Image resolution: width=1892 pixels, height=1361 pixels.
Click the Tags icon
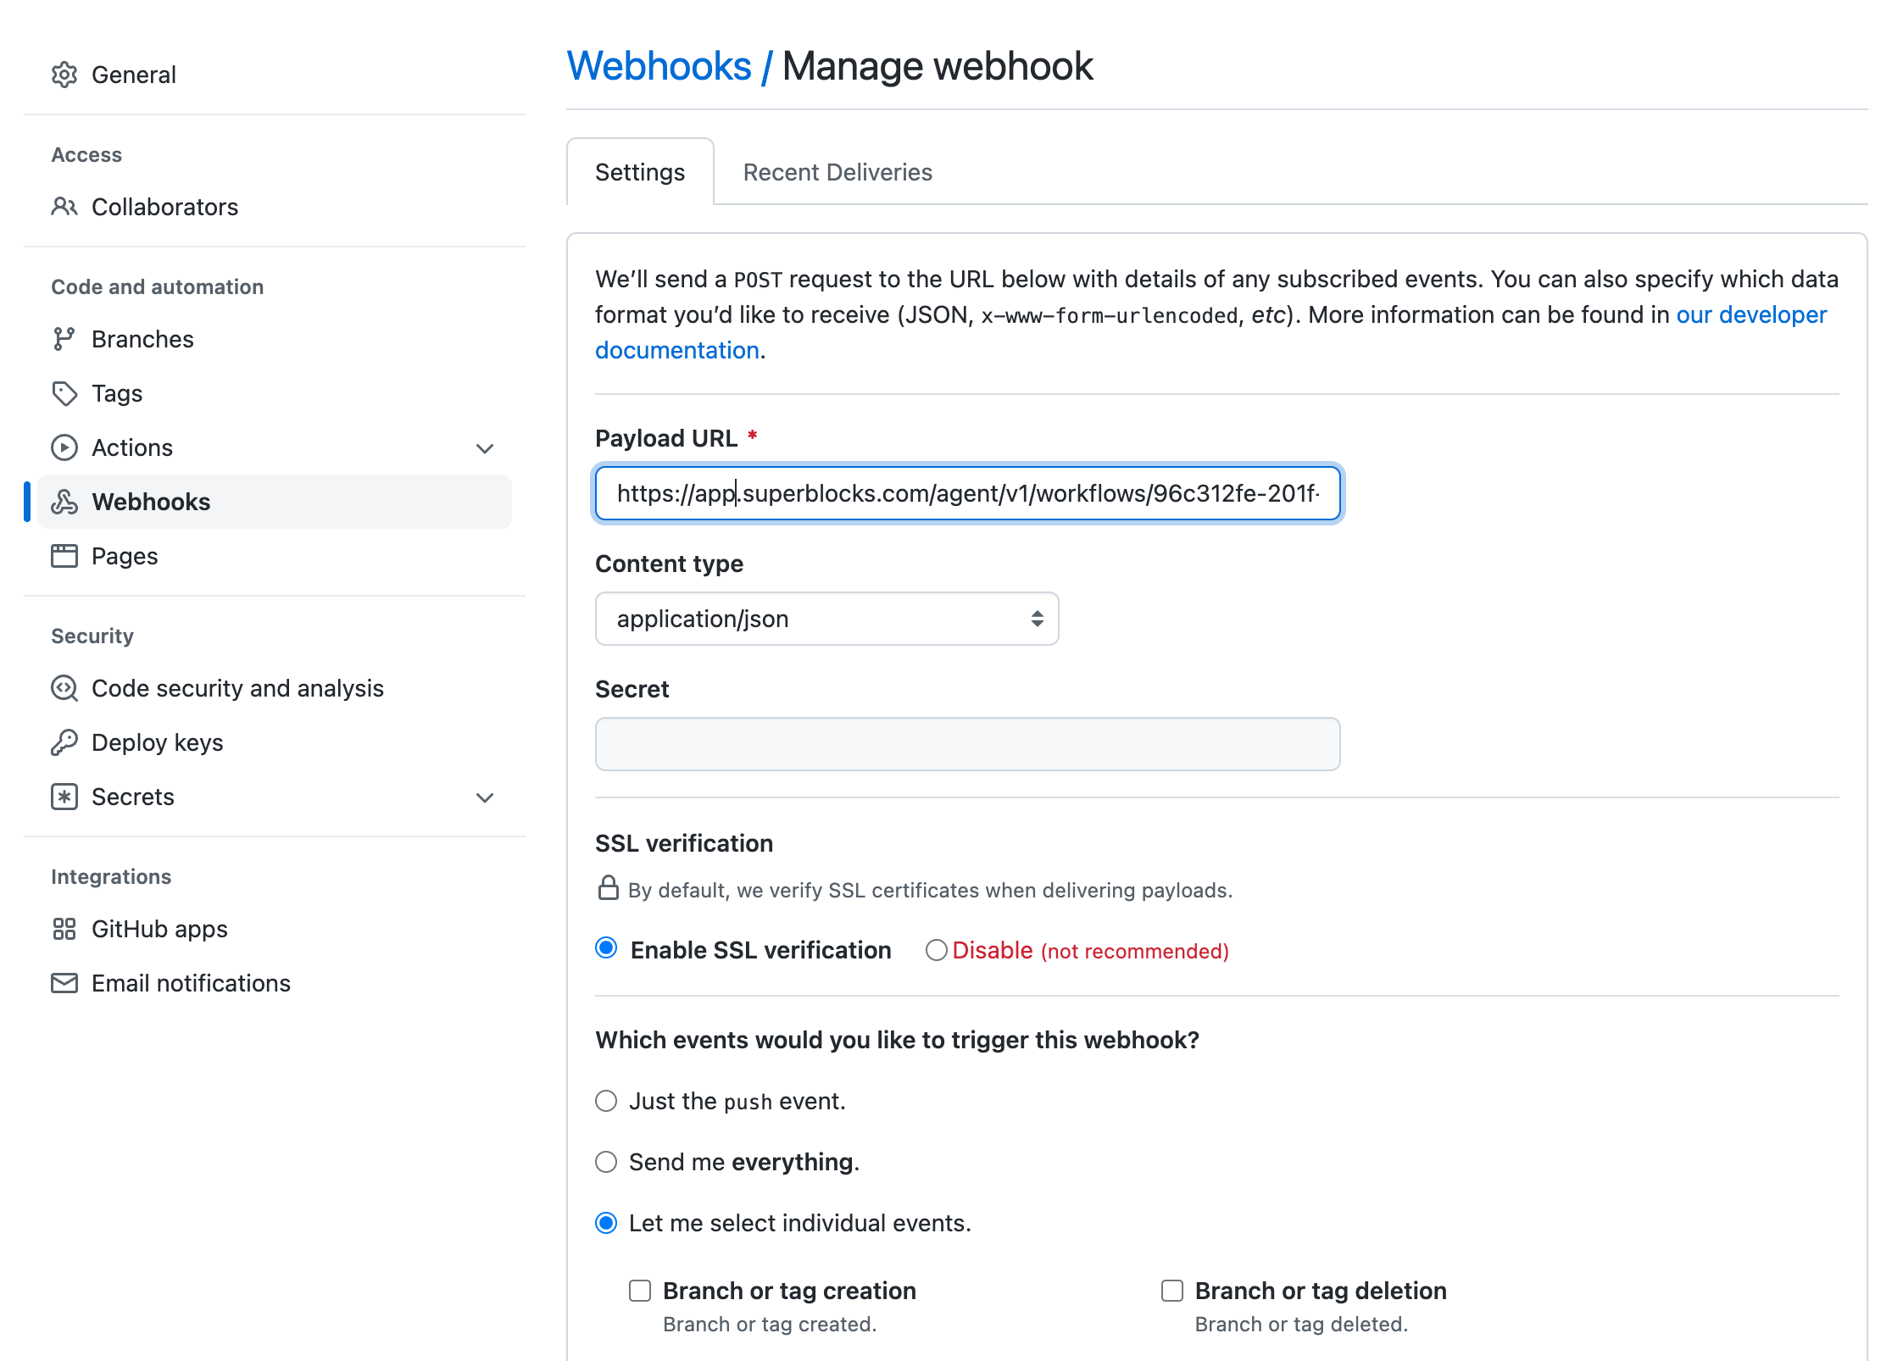click(65, 393)
